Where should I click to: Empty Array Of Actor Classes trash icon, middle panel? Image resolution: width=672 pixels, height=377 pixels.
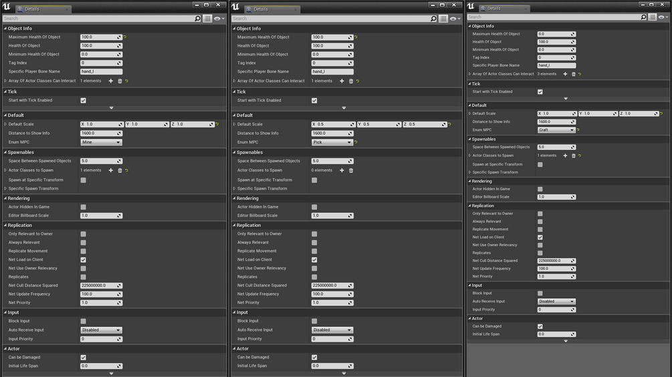coord(350,81)
